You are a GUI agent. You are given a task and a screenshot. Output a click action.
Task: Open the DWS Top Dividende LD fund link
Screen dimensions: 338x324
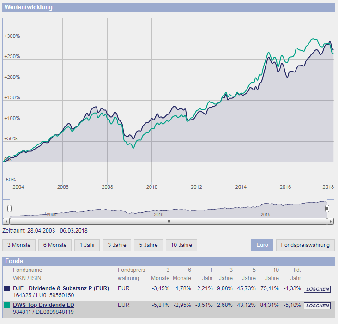[43, 305]
